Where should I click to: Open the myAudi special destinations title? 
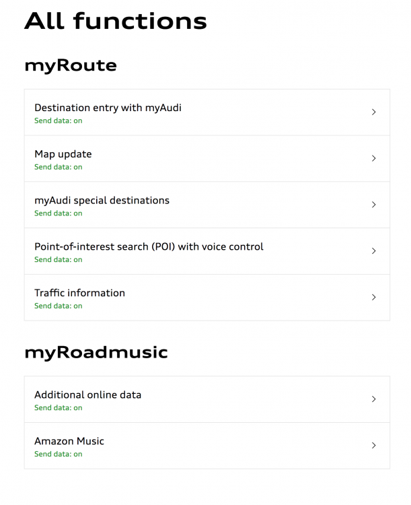102,200
